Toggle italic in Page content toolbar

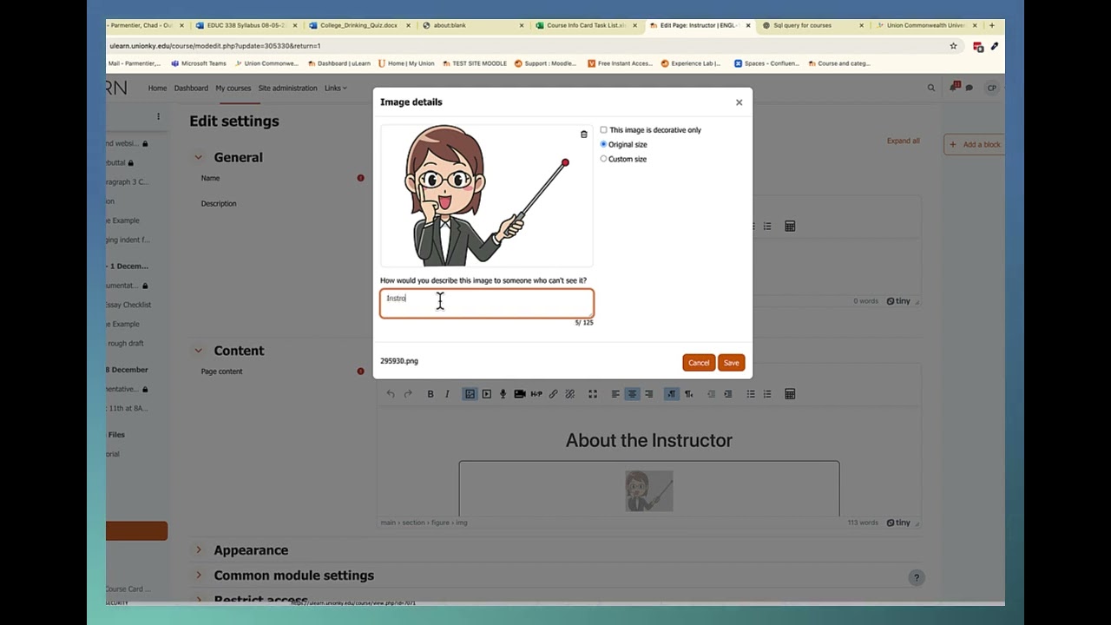click(447, 394)
